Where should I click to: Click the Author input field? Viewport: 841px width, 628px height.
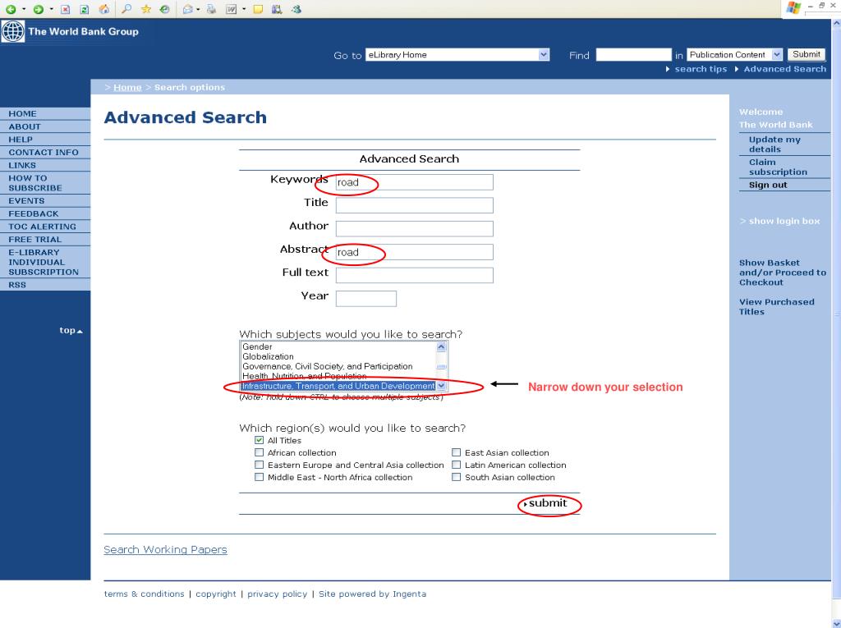click(x=414, y=228)
